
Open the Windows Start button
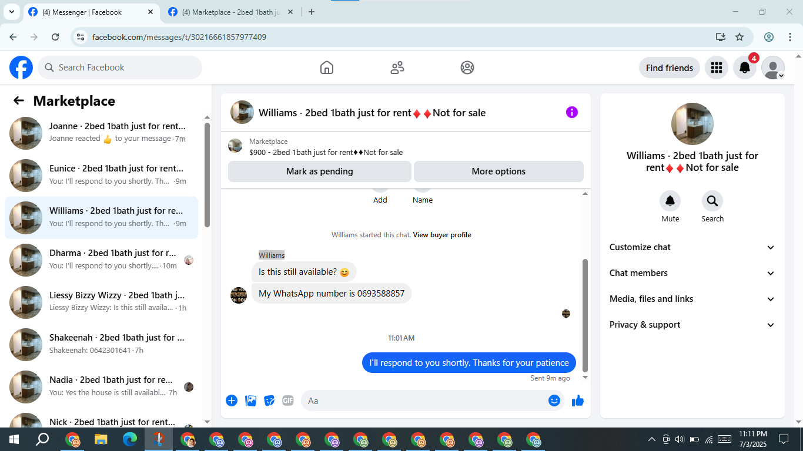(14, 439)
